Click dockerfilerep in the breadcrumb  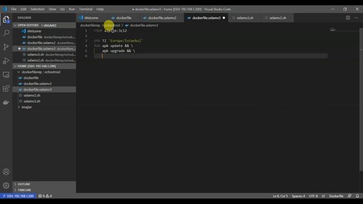[x=90, y=25]
